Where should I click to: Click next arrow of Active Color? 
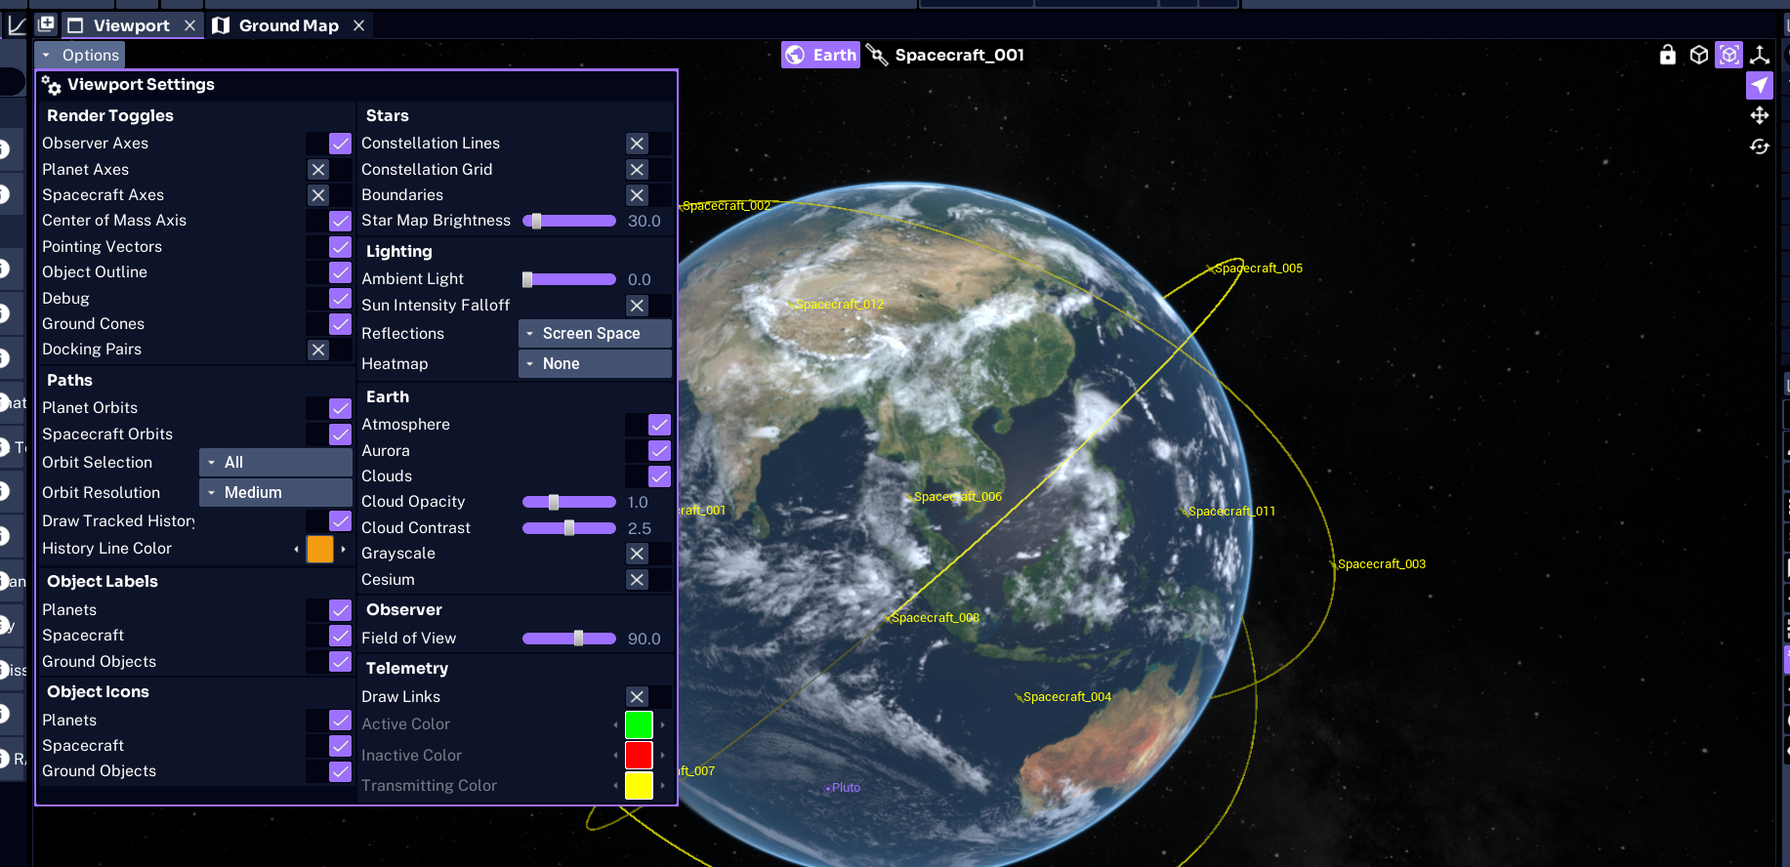coord(663,724)
